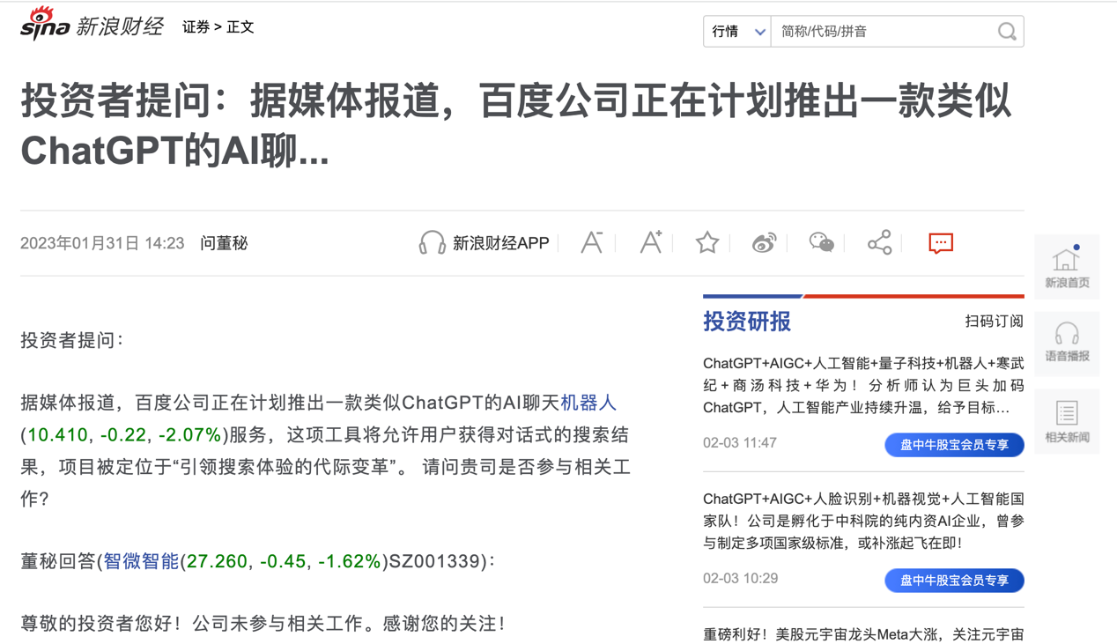Click 正文 in the breadcrumb

click(x=240, y=27)
